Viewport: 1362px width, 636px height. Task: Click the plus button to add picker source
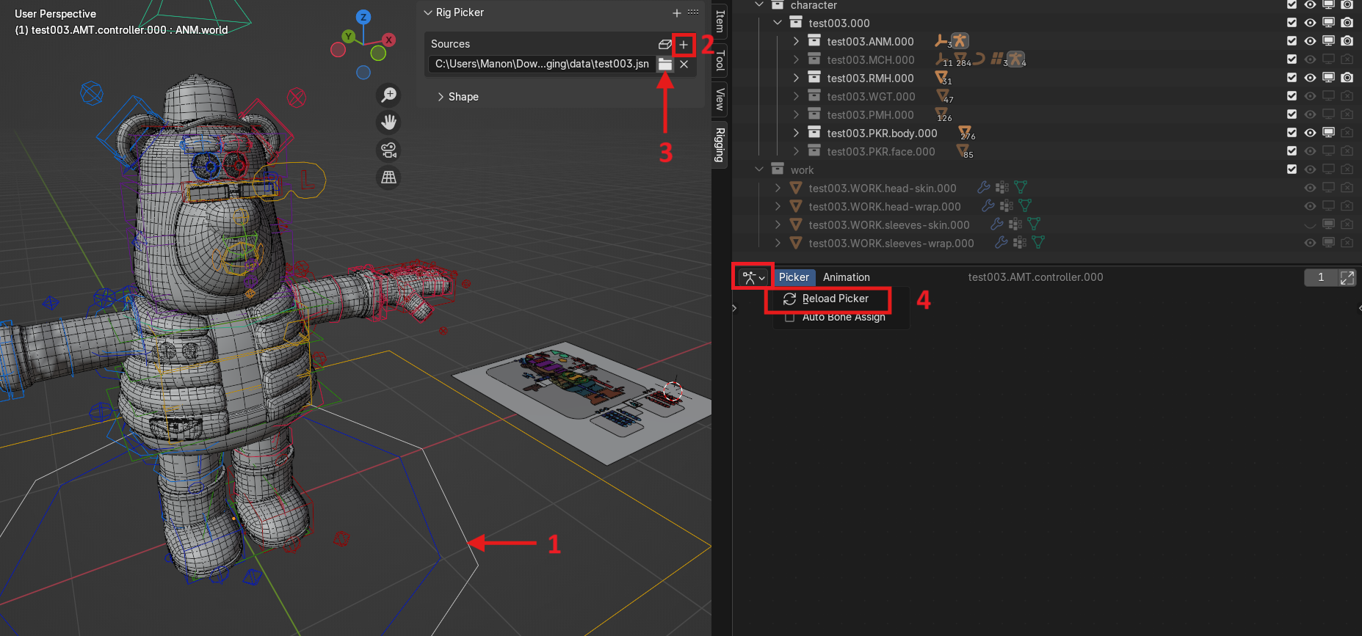tap(684, 45)
